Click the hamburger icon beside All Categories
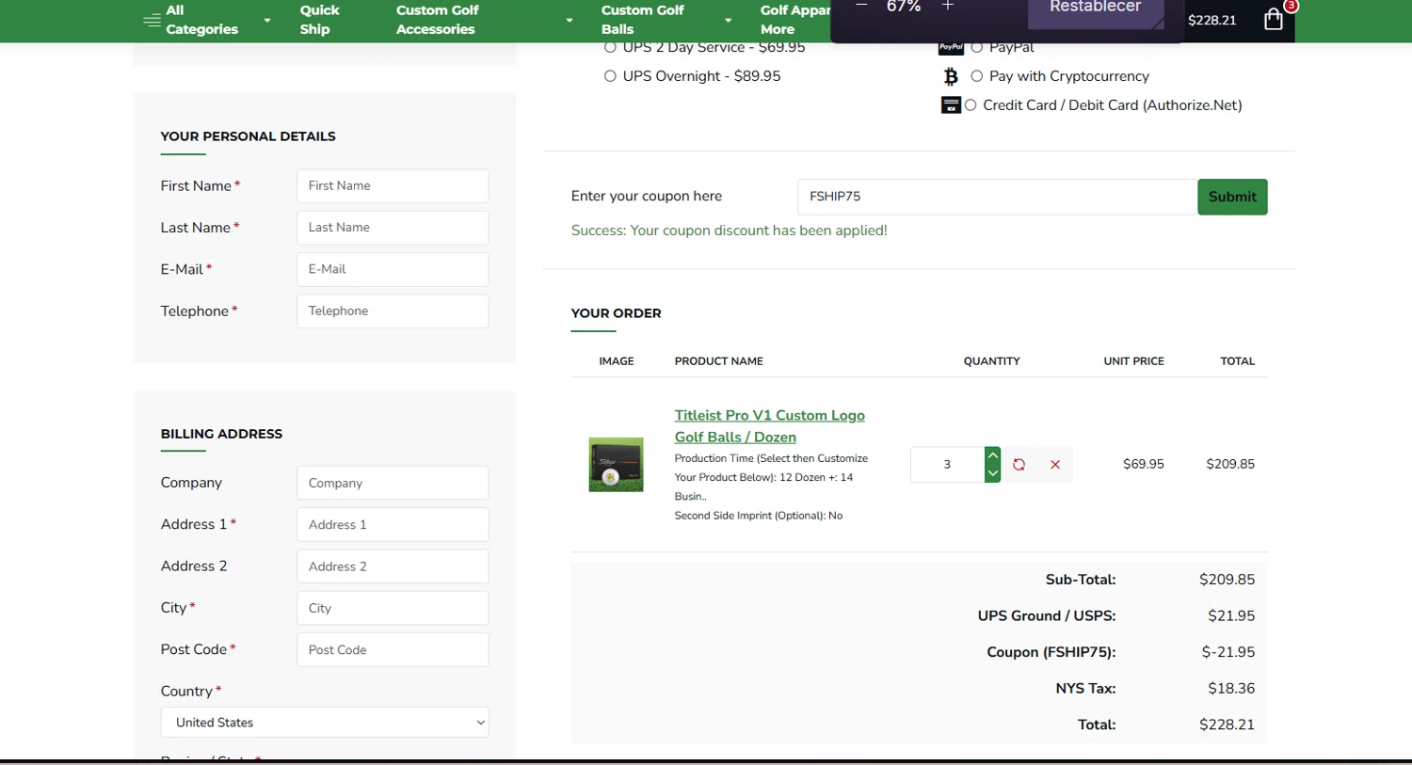 point(152,20)
